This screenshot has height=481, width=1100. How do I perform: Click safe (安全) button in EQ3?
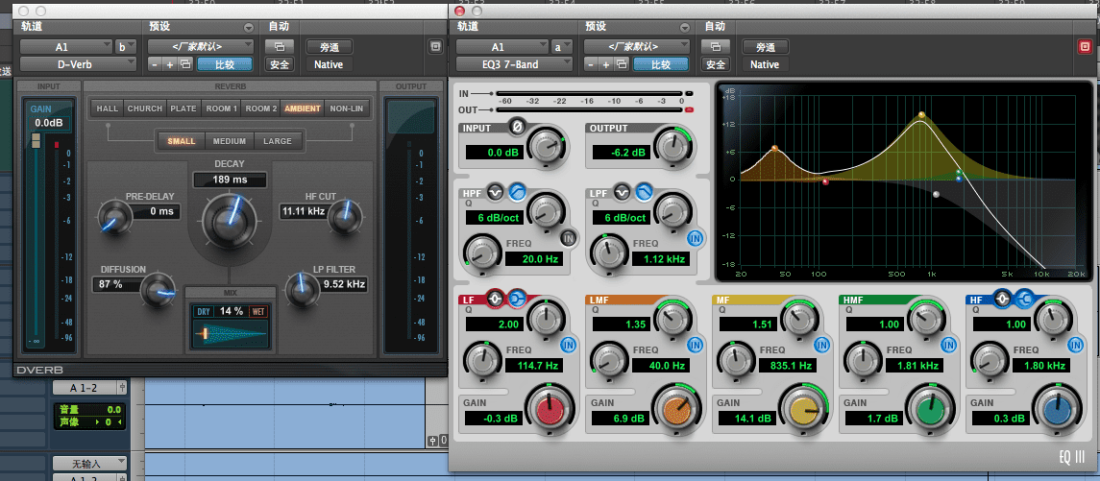[716, 64]
